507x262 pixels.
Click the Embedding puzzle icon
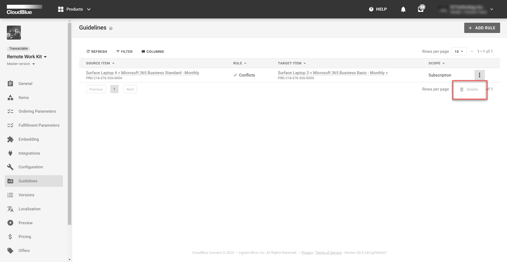(10, 139)
